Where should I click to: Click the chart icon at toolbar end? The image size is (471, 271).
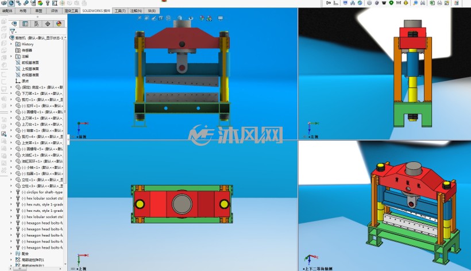456,3
